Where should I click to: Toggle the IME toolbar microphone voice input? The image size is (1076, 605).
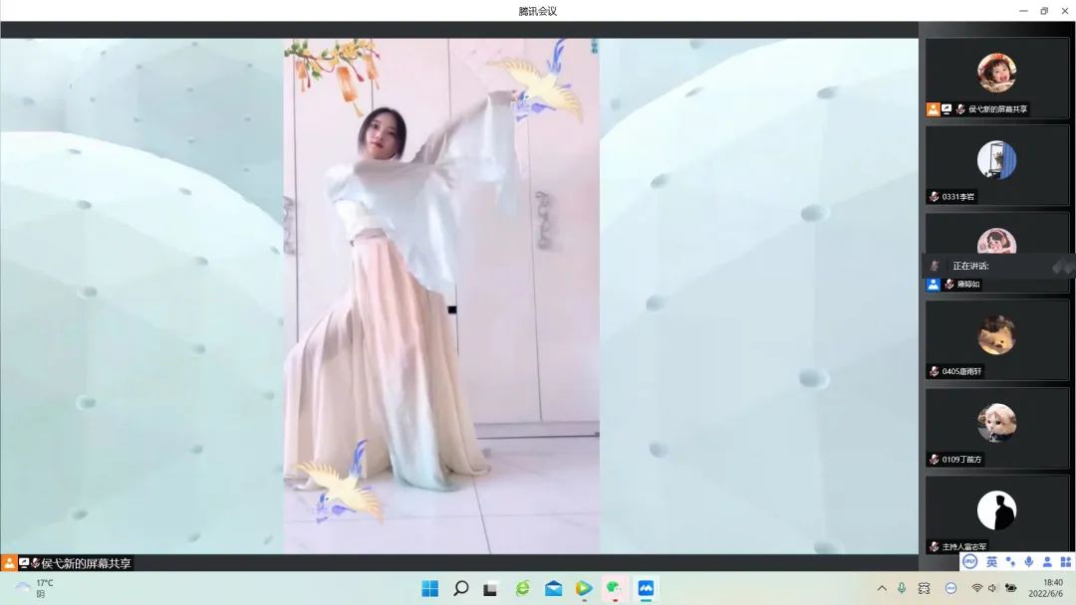1028,562
